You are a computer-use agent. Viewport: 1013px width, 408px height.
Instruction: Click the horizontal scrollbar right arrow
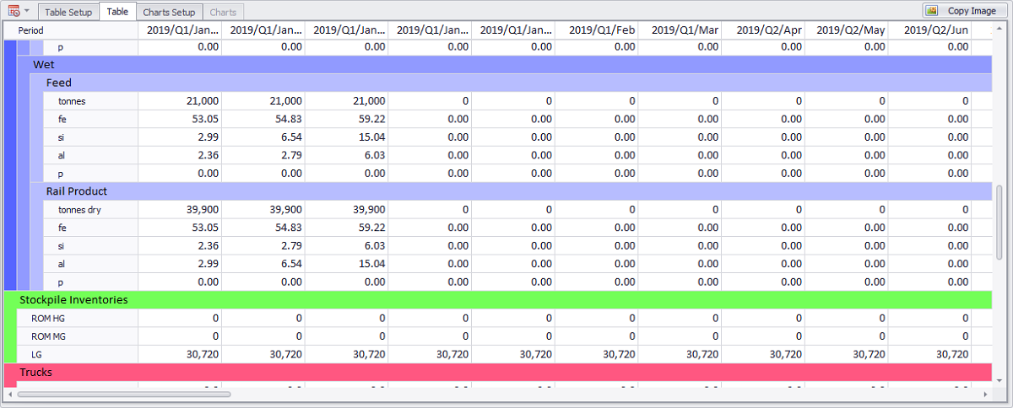click(x=985, y=394)
